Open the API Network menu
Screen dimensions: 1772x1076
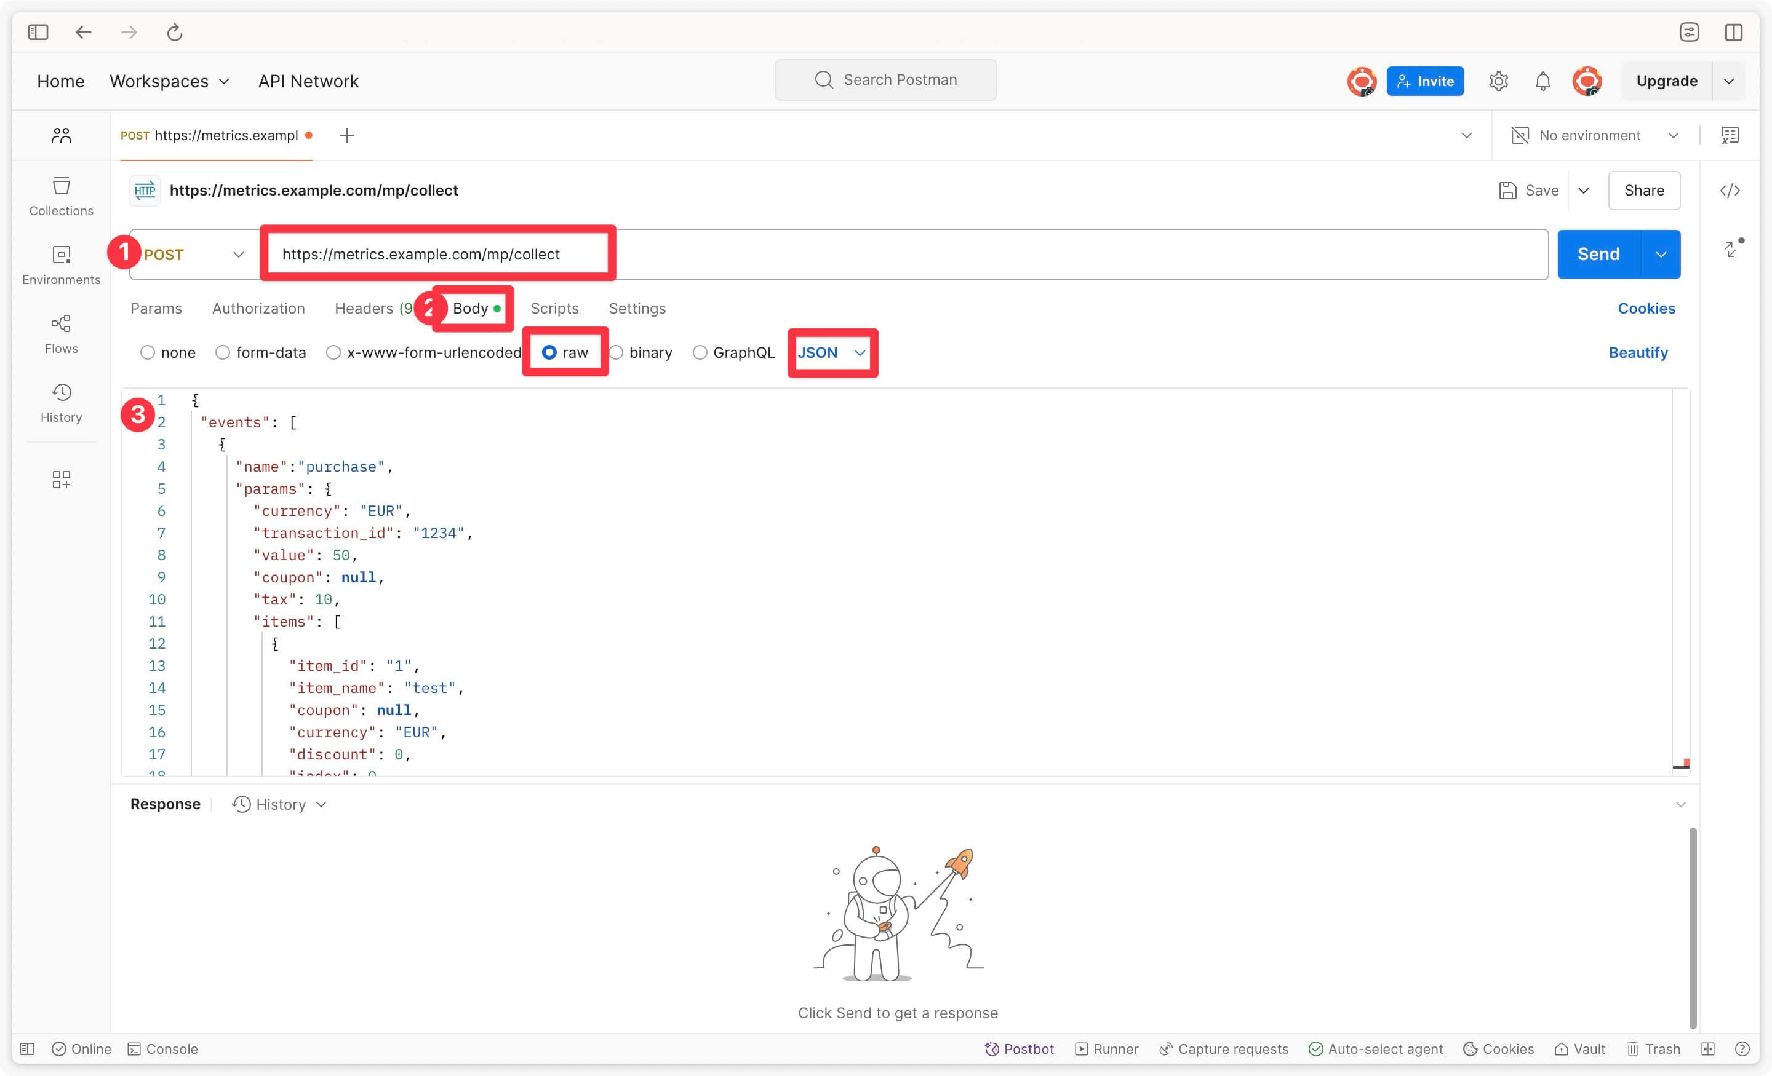coord(308,81)
